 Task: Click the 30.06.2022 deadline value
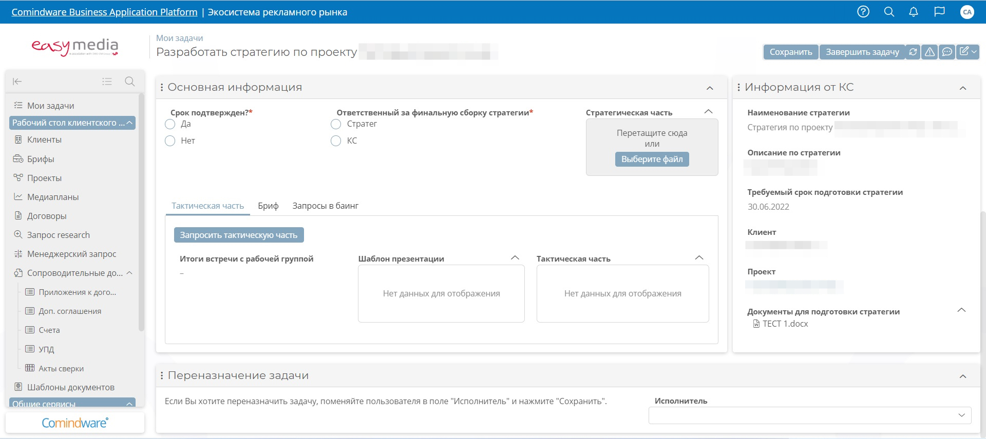pos(768,207)
